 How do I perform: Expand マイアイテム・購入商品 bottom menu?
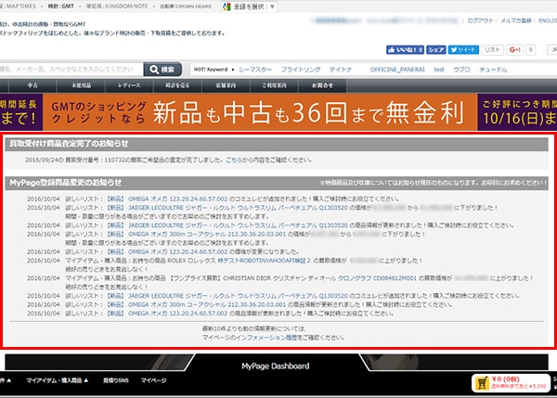point(58,380)
